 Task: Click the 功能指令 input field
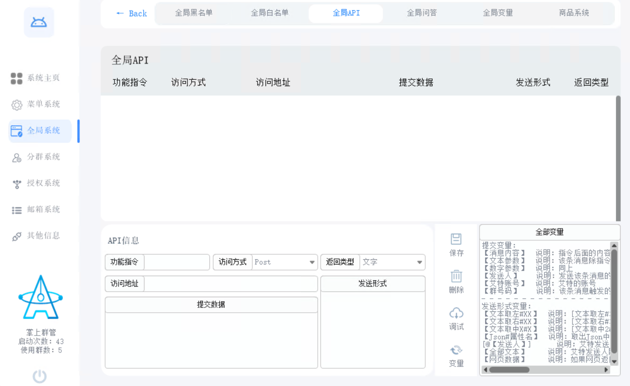click(x=177, y=262)
